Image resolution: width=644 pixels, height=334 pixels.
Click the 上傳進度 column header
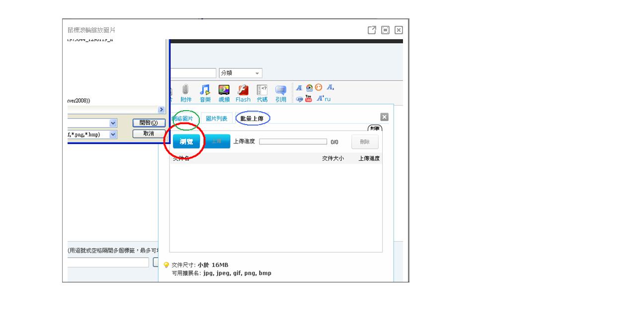(x=369, y=158)
